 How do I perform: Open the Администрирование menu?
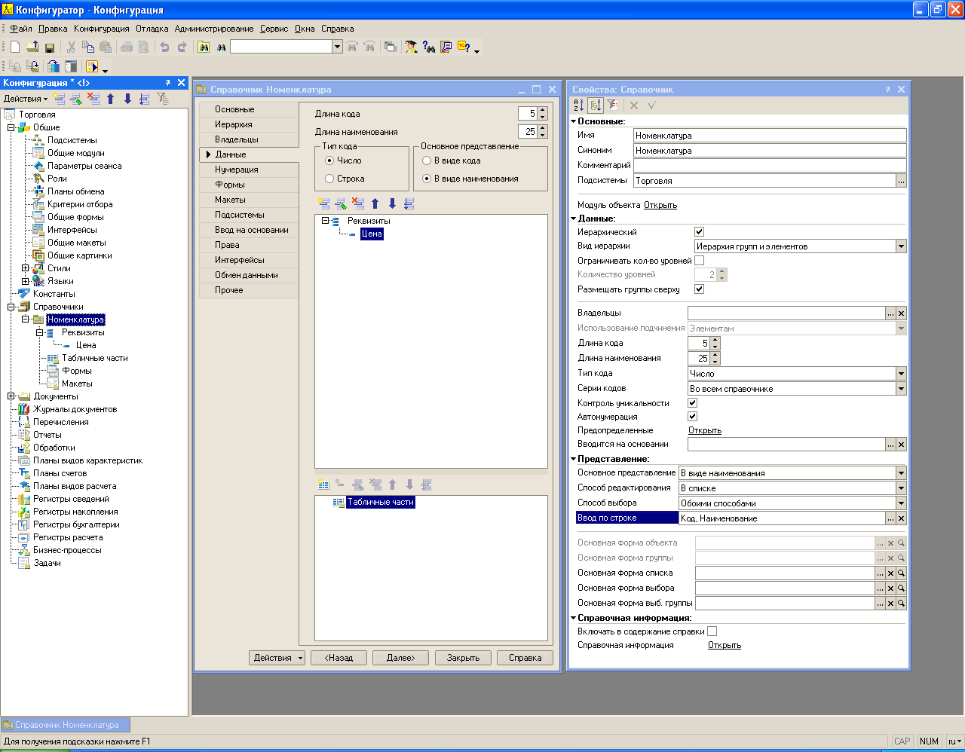[x=214, y=29]
